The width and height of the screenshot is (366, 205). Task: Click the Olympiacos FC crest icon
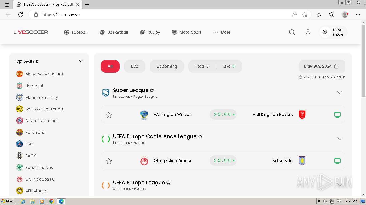[x=19, y=179]
